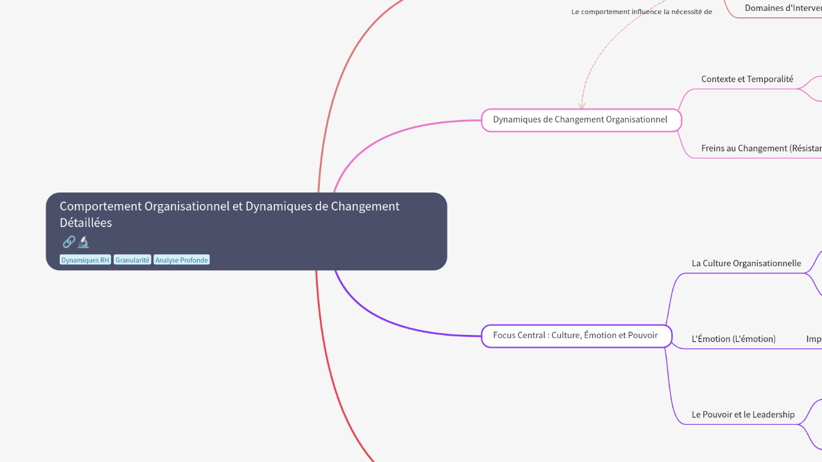Image resolution: width=822 pixels, height=462 pixels.
Task: Select the 'Dynamiques de Changement Organisationnel' node
Action: tap(580, 119)
